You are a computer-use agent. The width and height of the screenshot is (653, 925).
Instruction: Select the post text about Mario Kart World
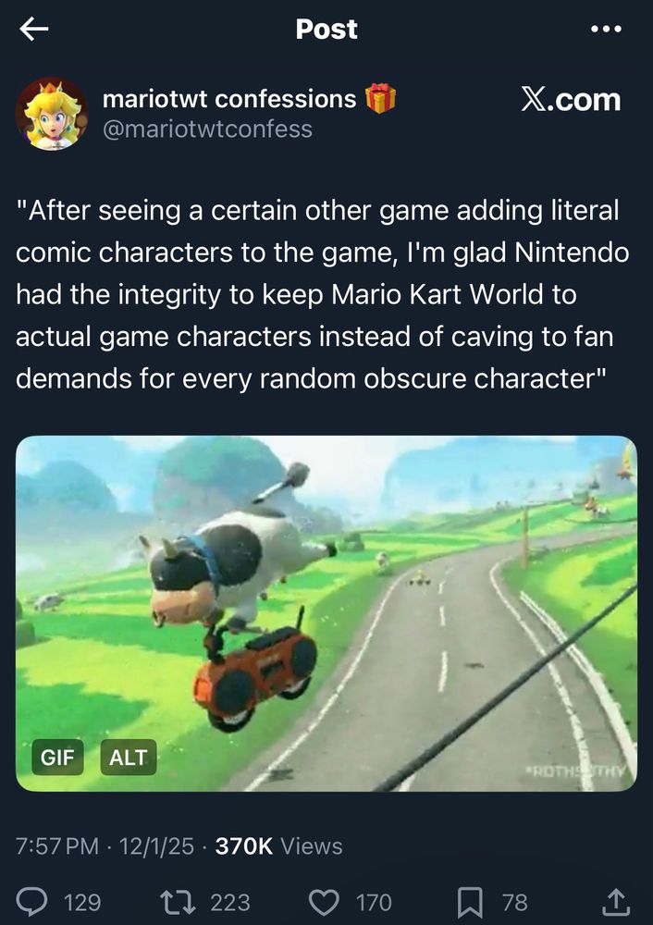[323, 294]
